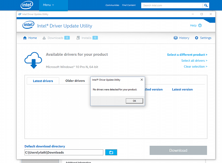
Task: Click the Intel logo in utility window
Action: pos(28,25)
